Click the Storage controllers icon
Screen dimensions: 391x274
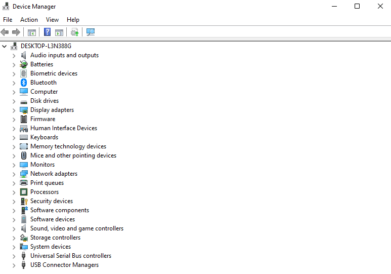click(x=24, y=238)
